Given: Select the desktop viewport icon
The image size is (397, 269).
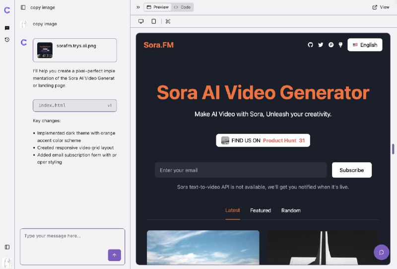Looking at the screenshot, I should pos(141,21).
